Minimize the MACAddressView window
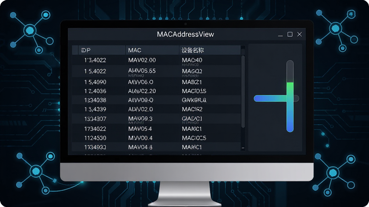 point(280,35)
